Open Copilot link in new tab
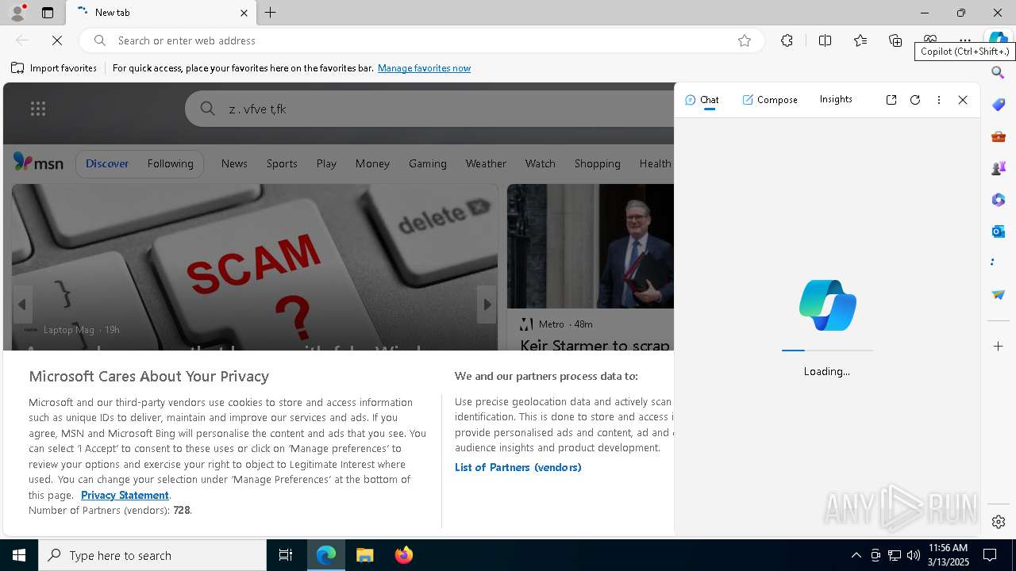 pos(891,100)
